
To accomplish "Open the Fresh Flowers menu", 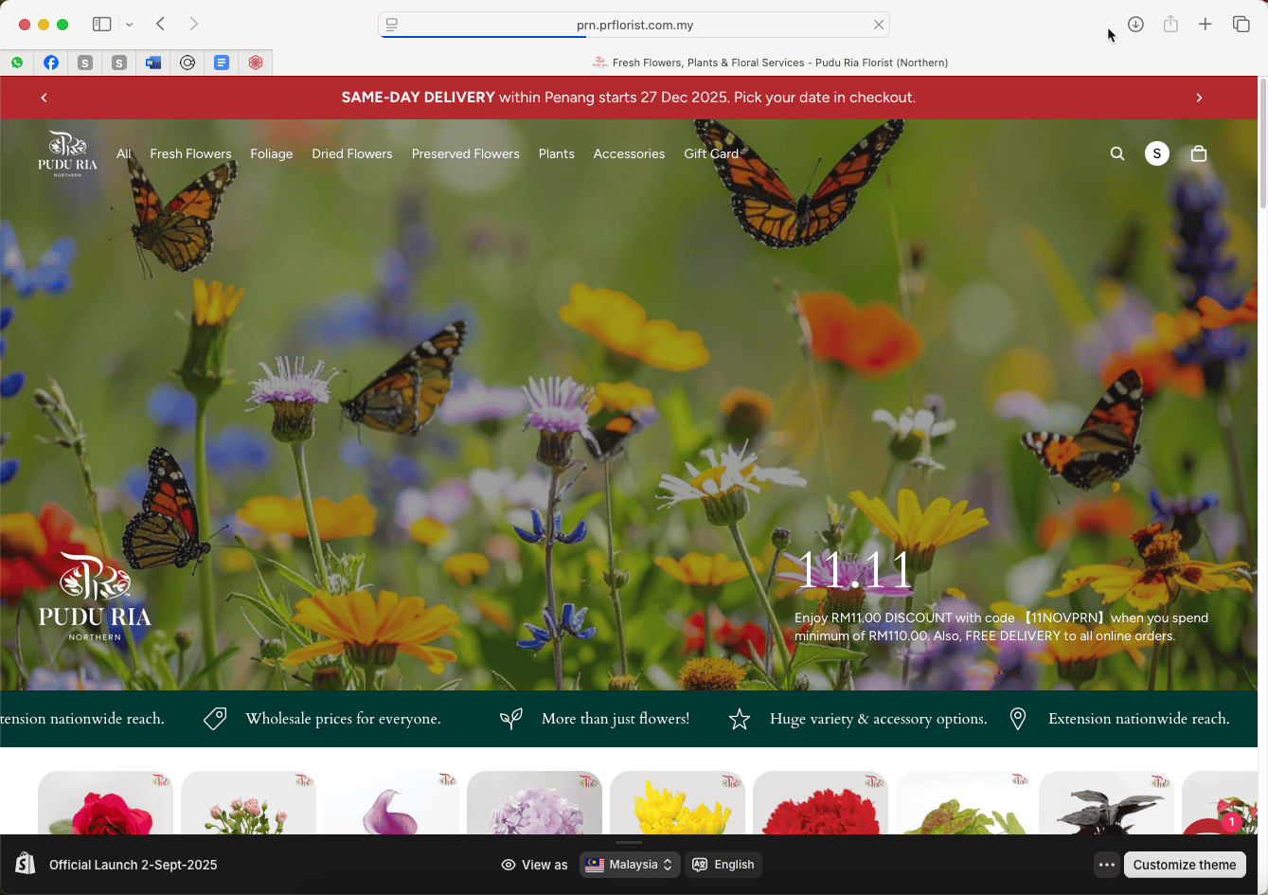I will tap(190, 153).
